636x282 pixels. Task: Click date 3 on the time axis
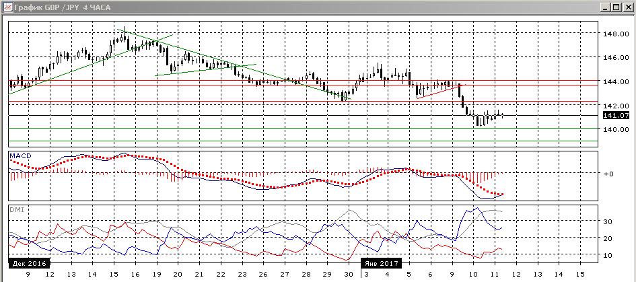click(x=366, y=274)
